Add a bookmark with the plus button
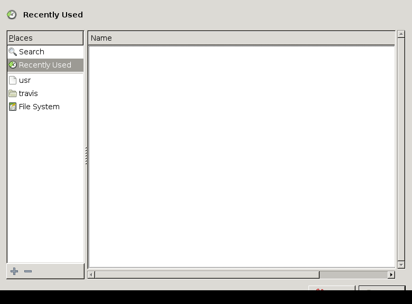The image size is (412, 304). coord(14,271)
